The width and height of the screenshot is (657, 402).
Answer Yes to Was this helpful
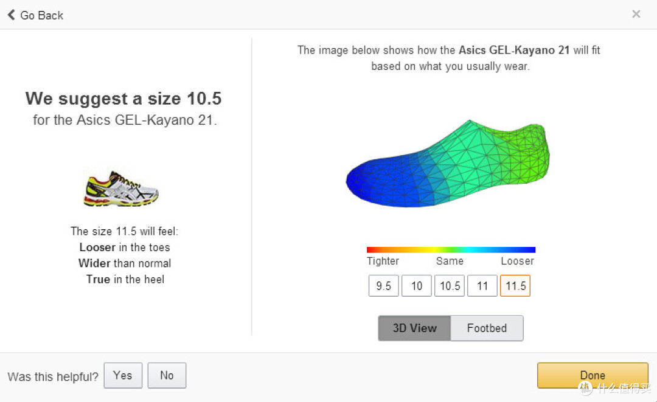pos(123,376)
